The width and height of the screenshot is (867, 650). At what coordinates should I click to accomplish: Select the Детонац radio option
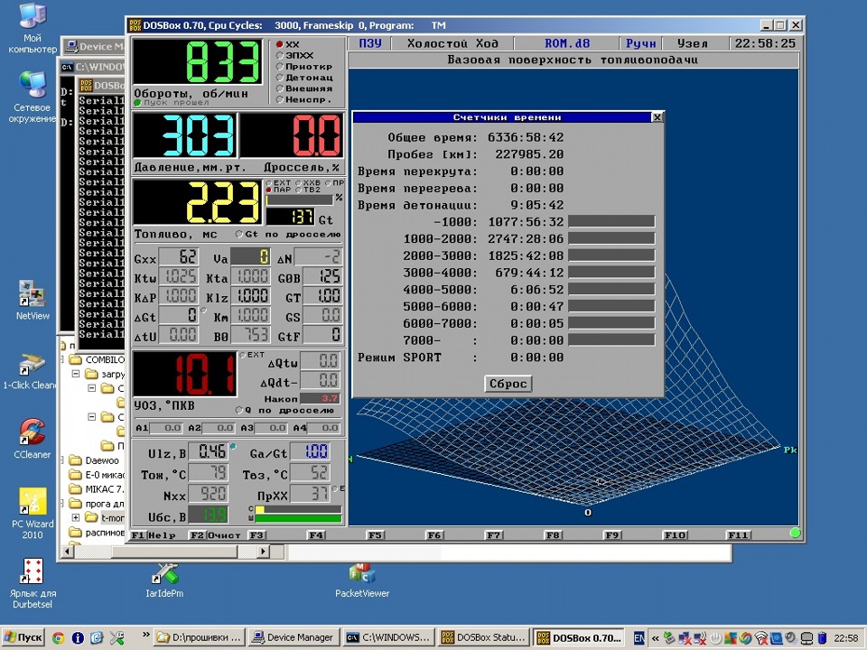click(280, 78)
